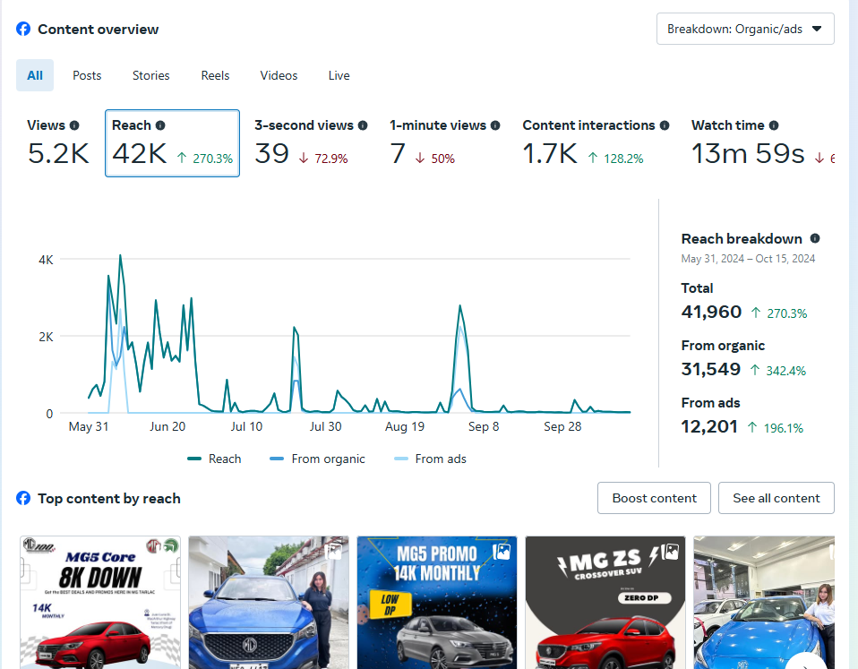
Task: Select the Reach metric card
Action: 172,143
